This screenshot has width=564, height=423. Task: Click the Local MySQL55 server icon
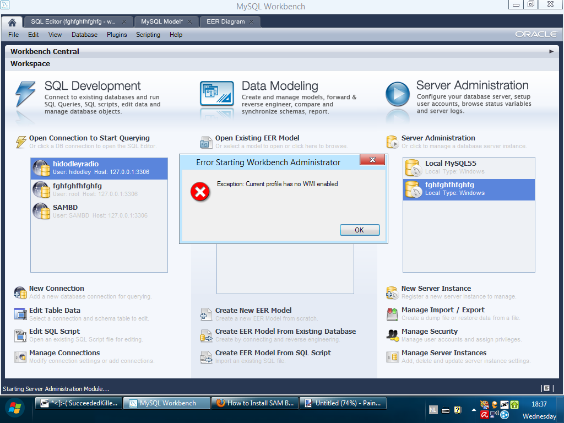[x=413, y=167]
